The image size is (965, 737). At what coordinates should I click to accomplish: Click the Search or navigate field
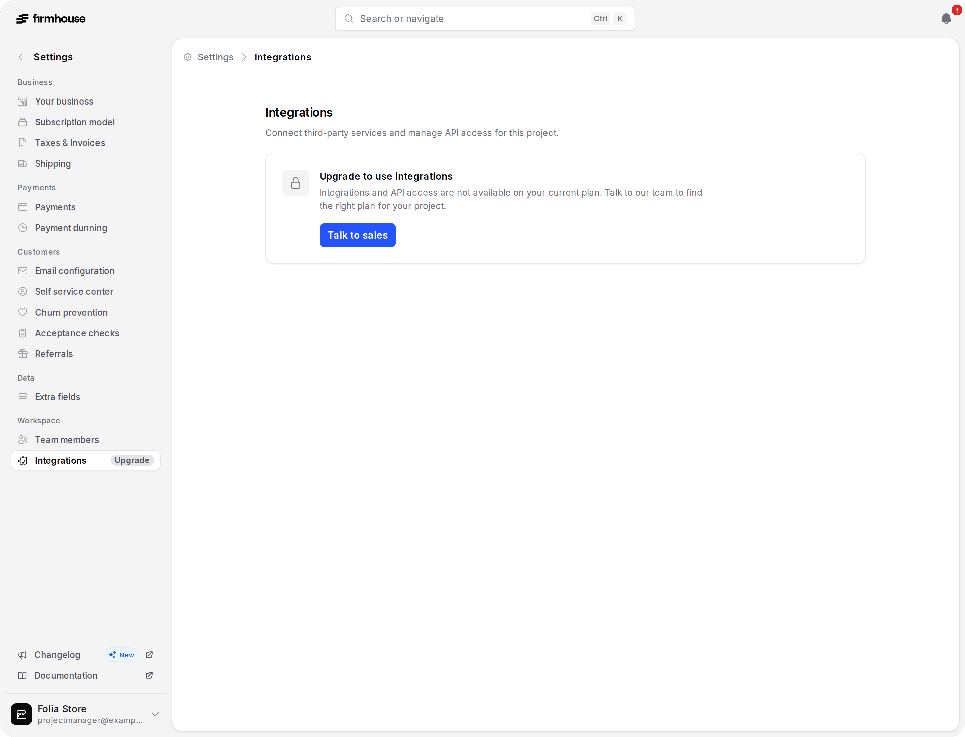pos(485,19)
